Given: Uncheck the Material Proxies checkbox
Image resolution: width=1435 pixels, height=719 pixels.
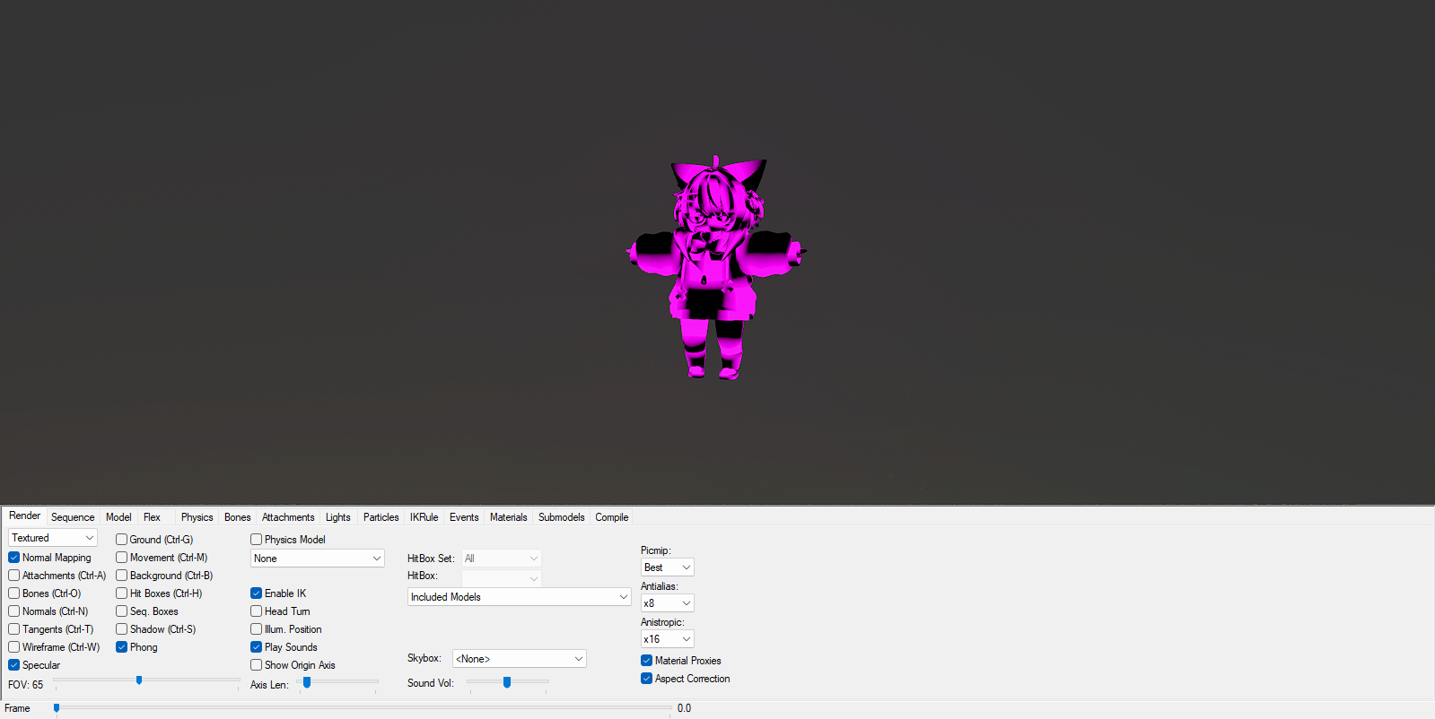Looking at the screenshot, I should [647, 661].
